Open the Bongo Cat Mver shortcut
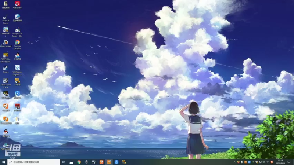The height and width of the screenshot is (165, 294). point(17,32)
